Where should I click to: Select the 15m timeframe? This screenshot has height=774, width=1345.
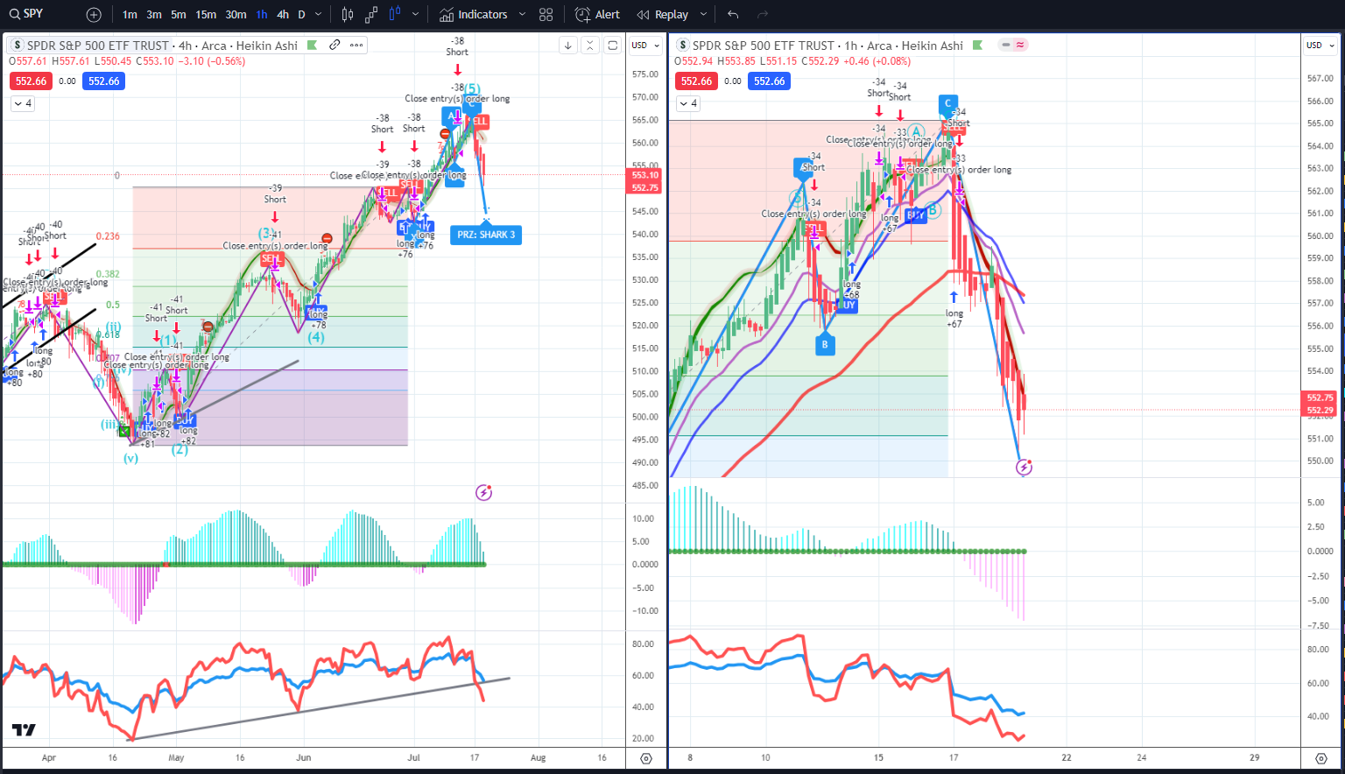[206, 15]
